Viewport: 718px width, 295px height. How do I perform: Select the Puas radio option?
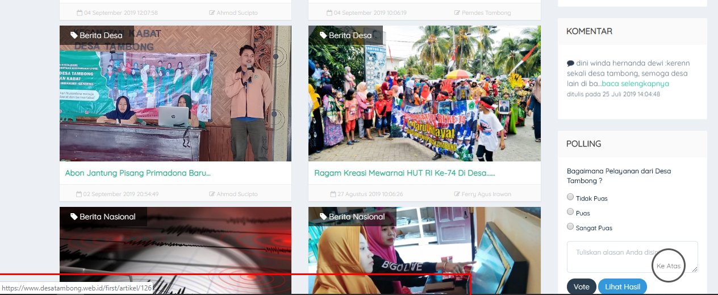coord(570,212)
